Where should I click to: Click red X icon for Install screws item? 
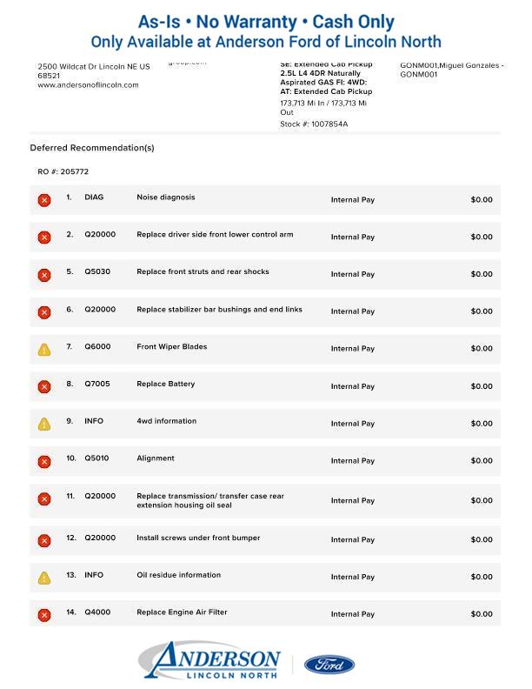tap(44, 540)
